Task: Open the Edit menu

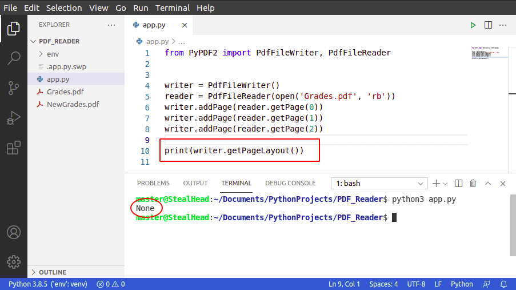Action: 31,7
